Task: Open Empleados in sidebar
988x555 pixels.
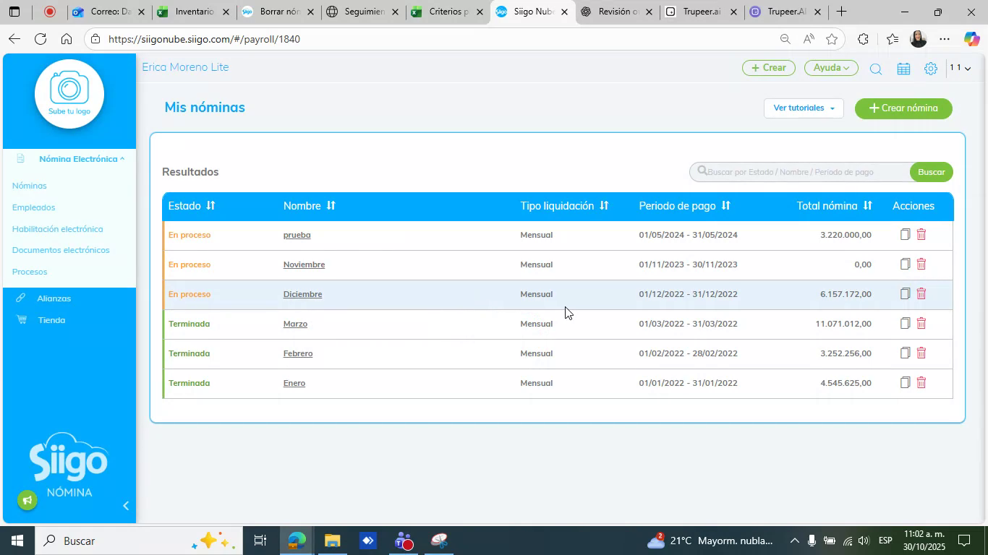Action: [34, 207]
